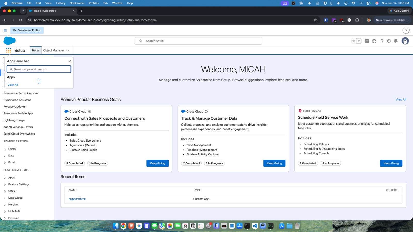Toggle the Salesforce navigation hamburger menu icon

tap(5, 30)
